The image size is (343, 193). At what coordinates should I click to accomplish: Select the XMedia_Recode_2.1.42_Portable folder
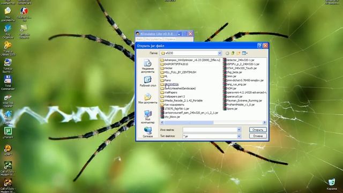[181, 101]
